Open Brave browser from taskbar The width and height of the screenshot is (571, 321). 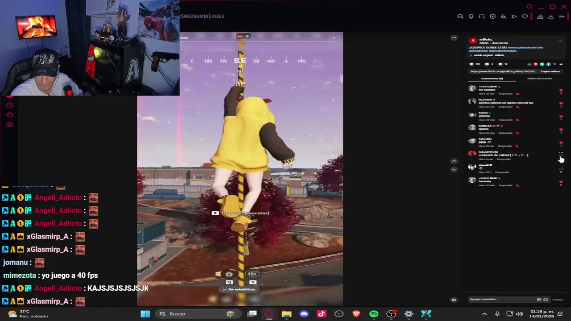(356, 314)
